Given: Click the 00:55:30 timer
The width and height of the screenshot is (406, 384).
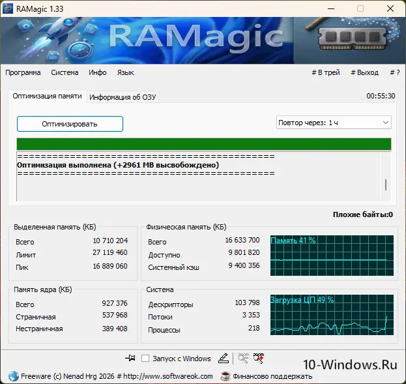Looking at the screenshot, I should coord(381,96).
